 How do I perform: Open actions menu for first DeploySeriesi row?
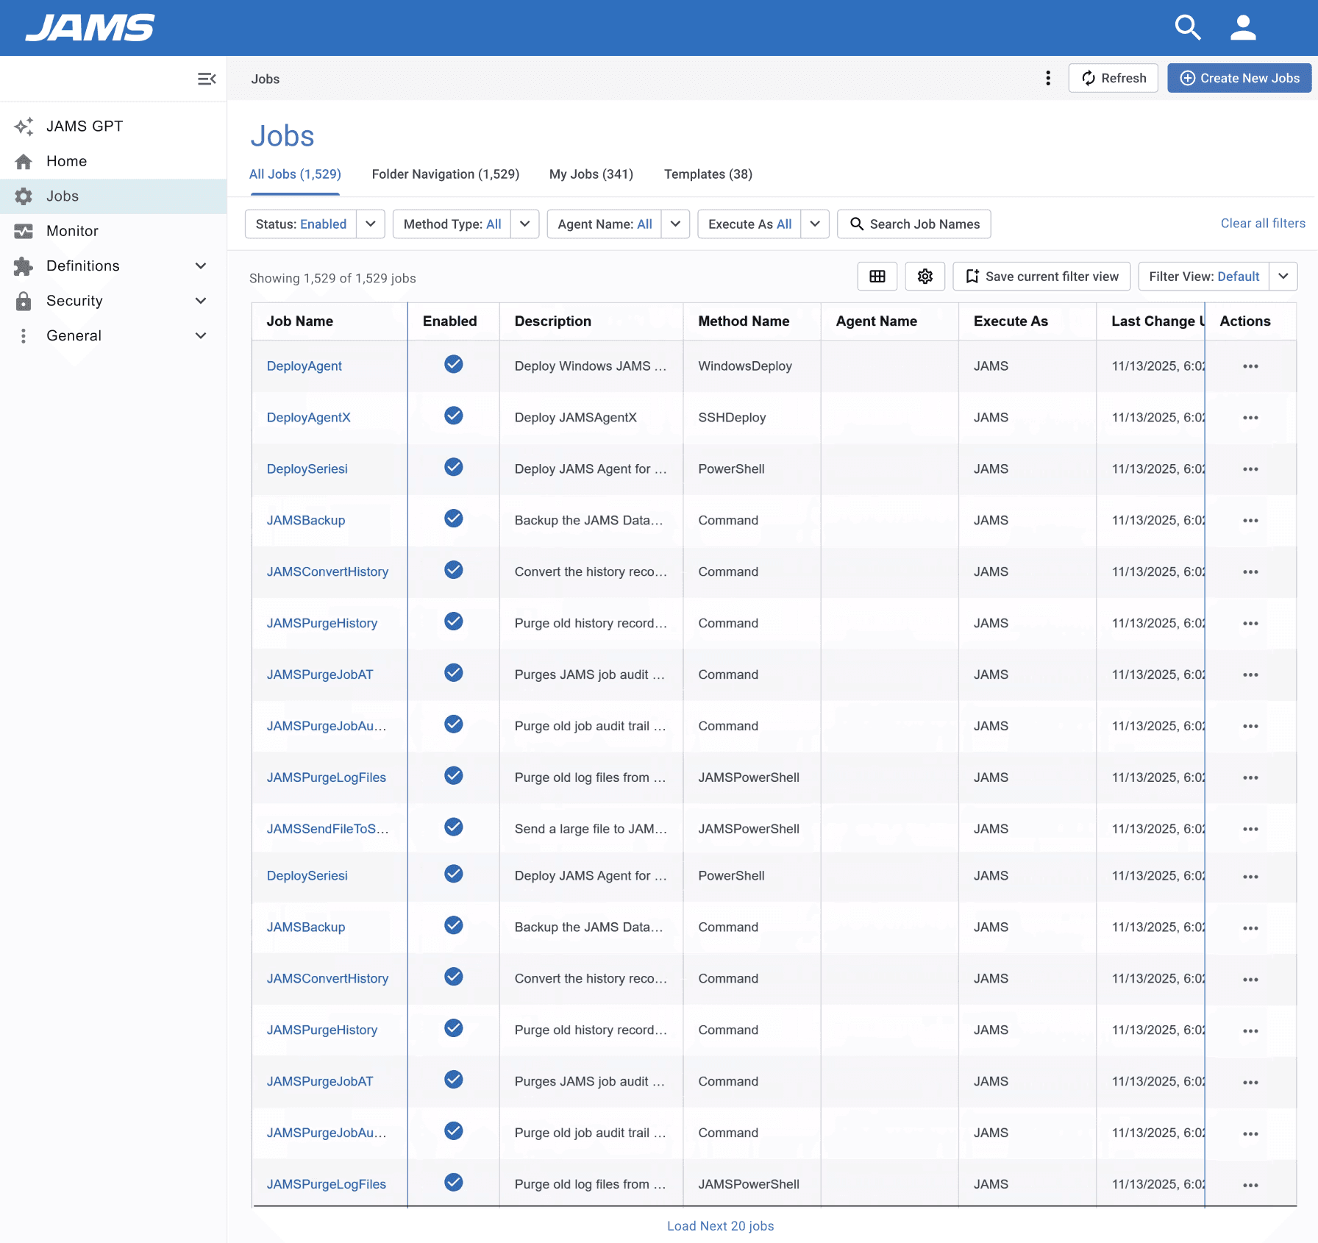1250,469
